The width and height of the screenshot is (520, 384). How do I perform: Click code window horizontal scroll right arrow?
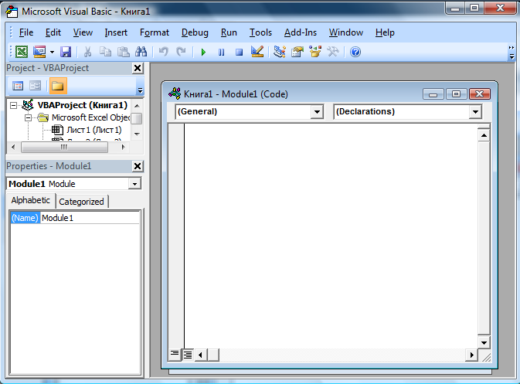click(x=471, y=355)
